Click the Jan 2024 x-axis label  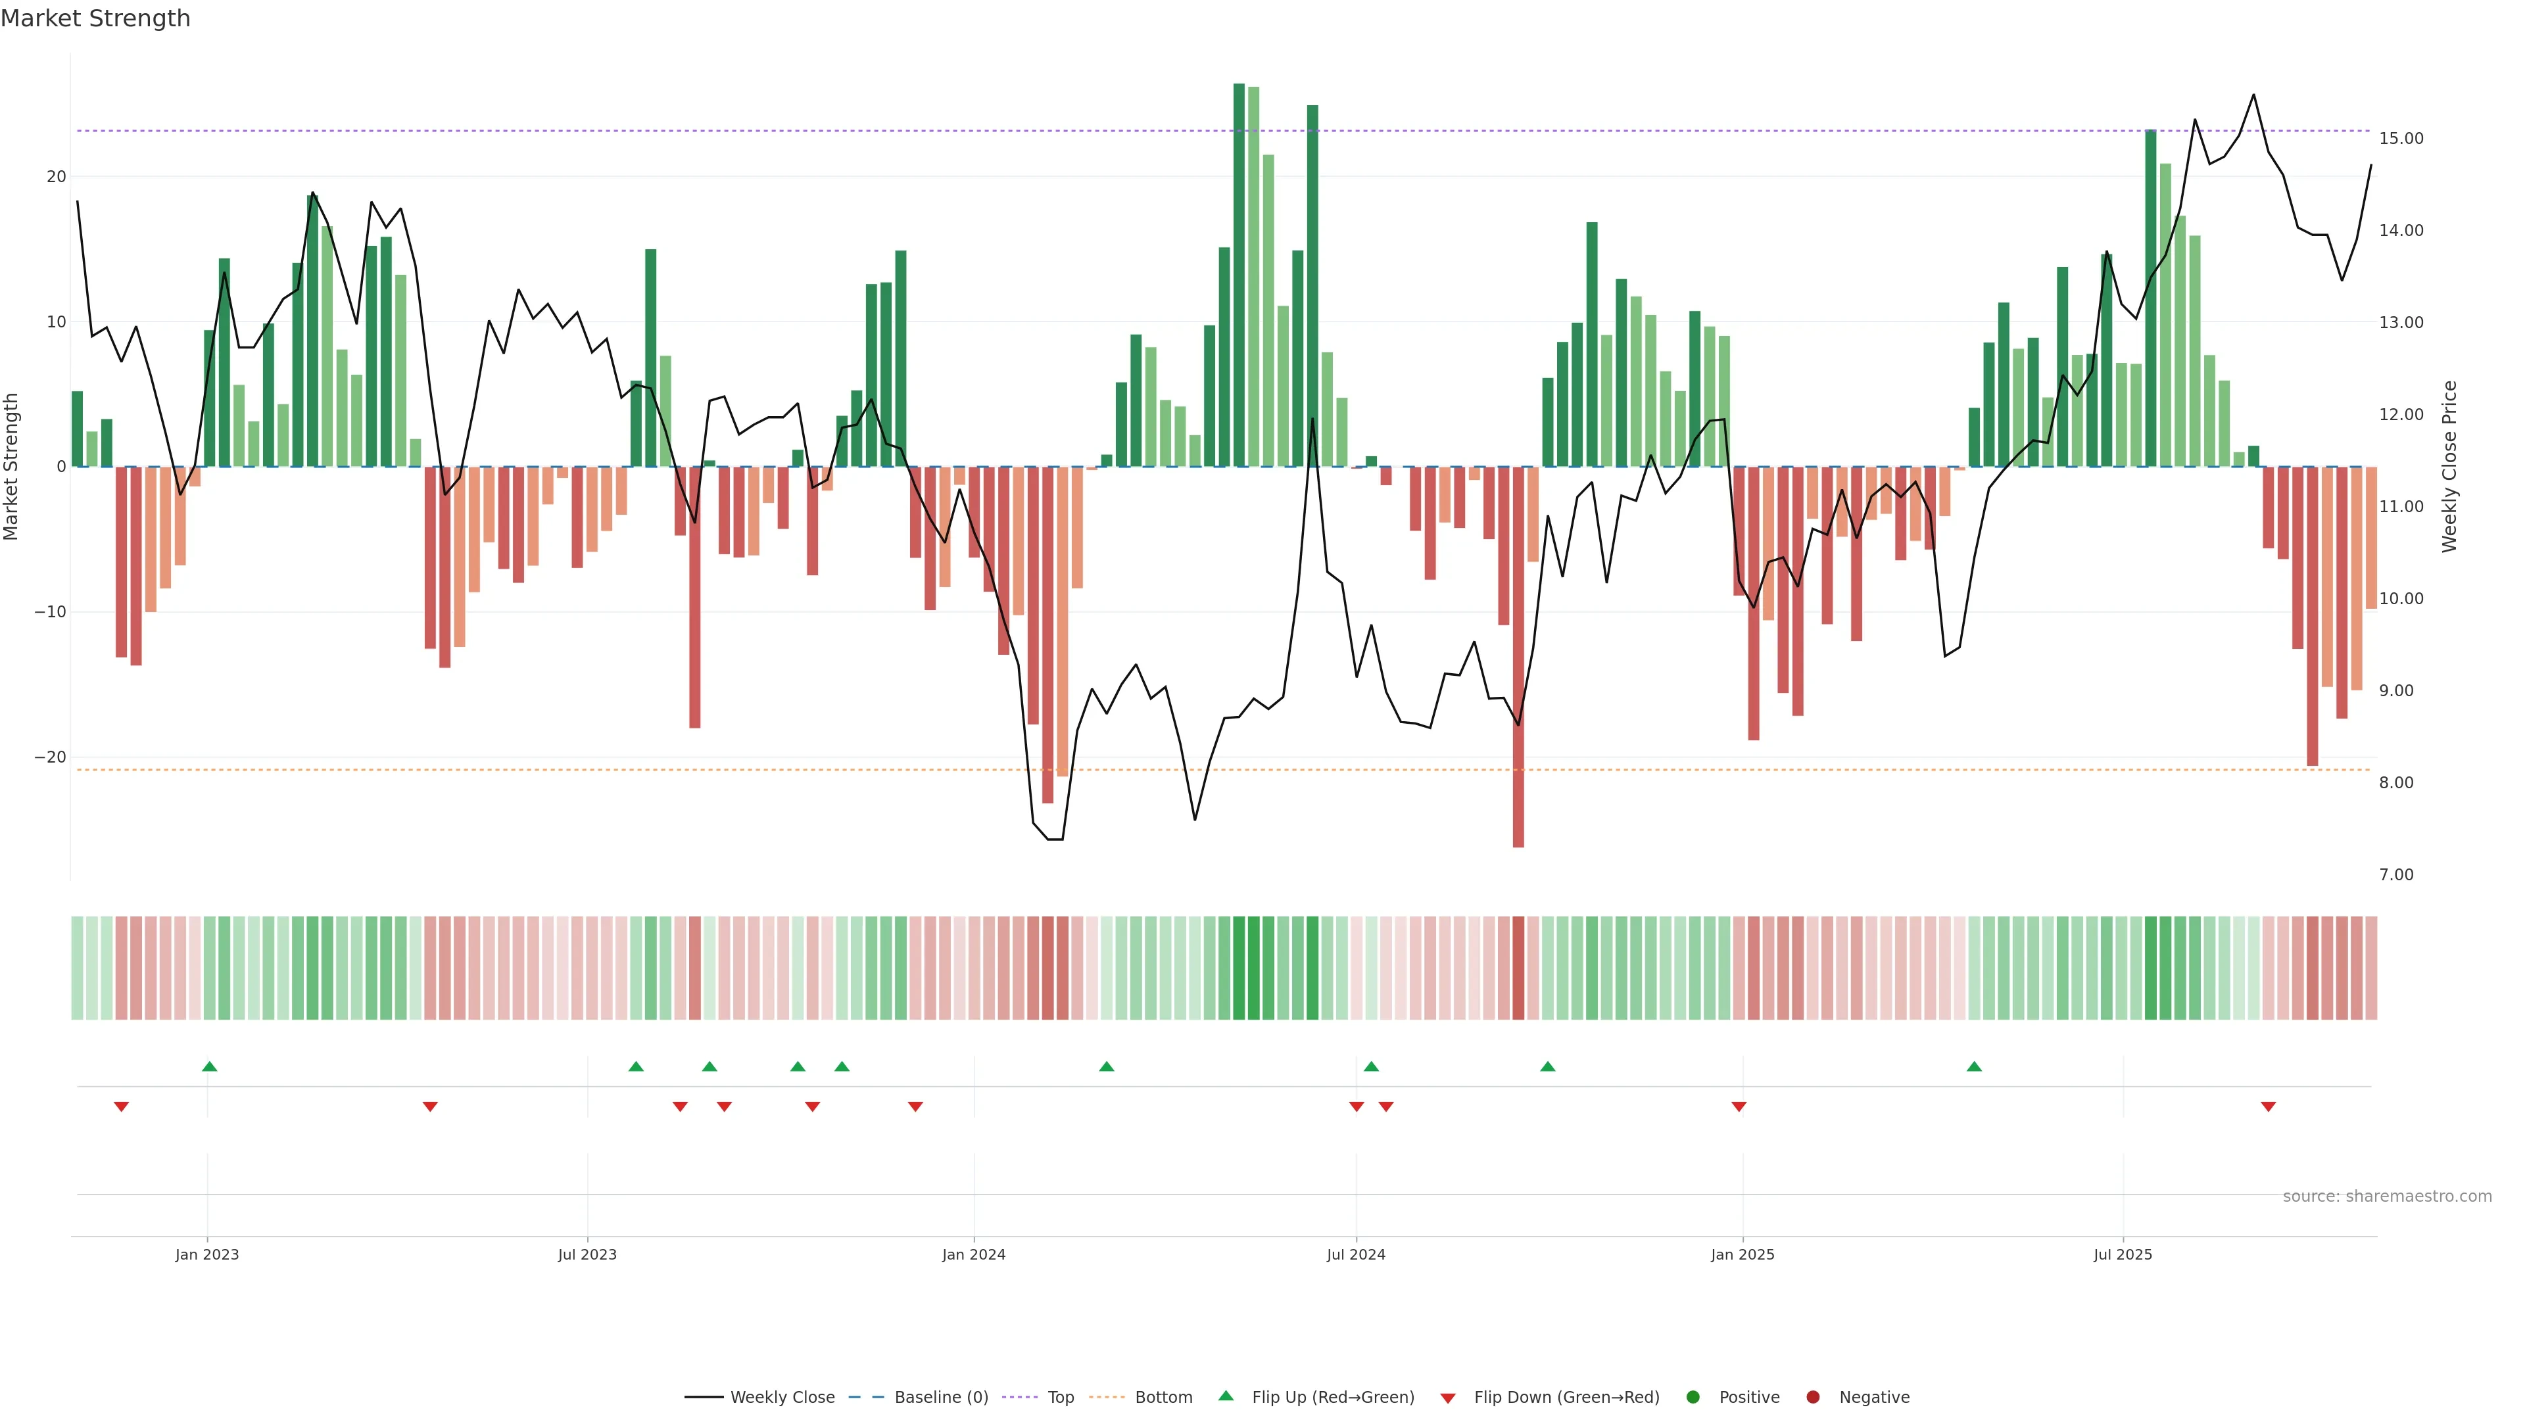[x=973, y=1254]
